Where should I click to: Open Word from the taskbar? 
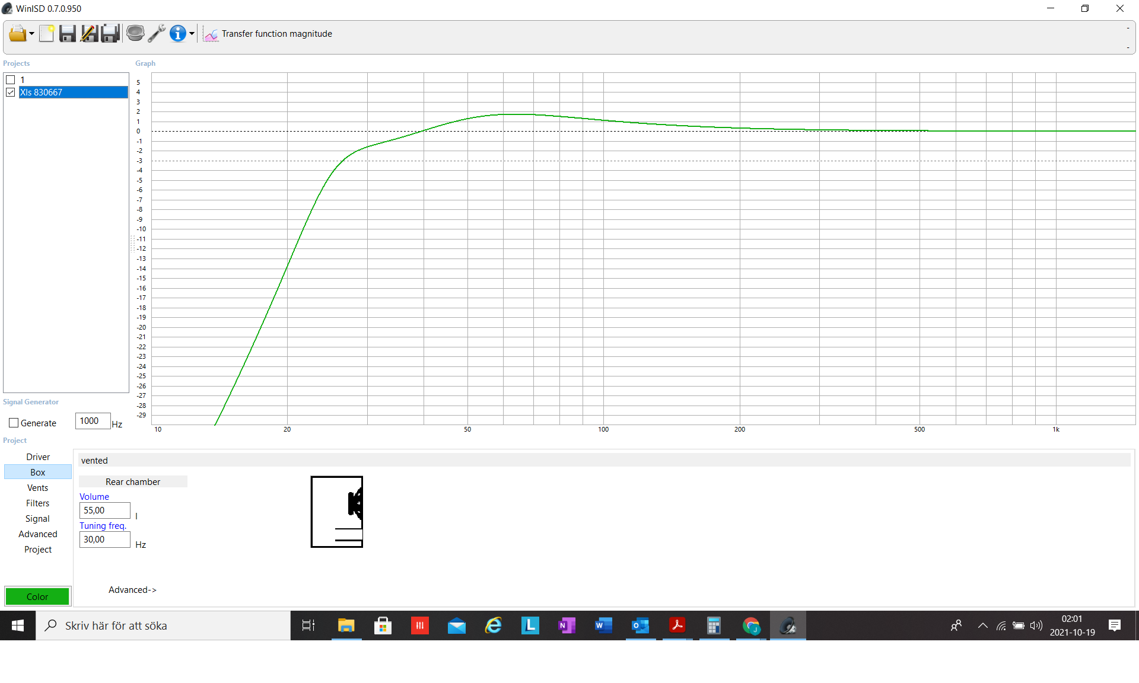pyautogui.click(x=603, y=625)
